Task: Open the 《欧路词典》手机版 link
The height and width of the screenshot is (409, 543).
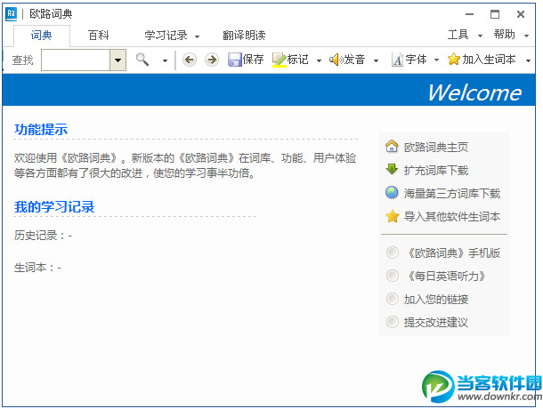Action: tap(452, 253)
